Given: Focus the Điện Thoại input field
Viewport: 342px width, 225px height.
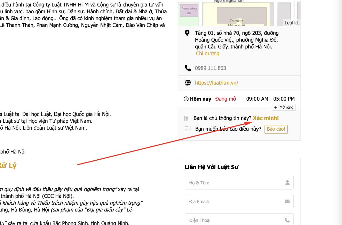Looking at the screenshot, I should pyautogui.click(x=234, y=220).
